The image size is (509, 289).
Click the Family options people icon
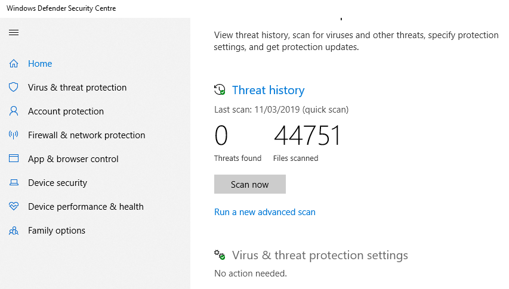14,231
